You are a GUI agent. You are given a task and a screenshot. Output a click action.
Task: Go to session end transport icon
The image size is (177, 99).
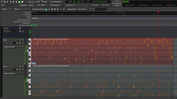coord(11,2)
